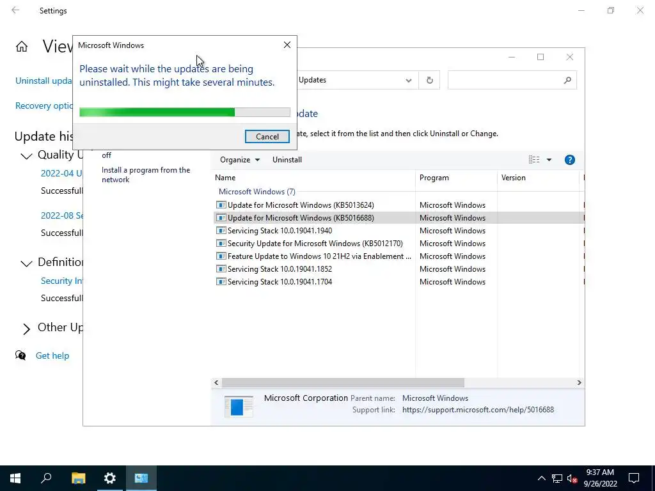
Task: Open help with blue question icon
Action: click(569, 159)
